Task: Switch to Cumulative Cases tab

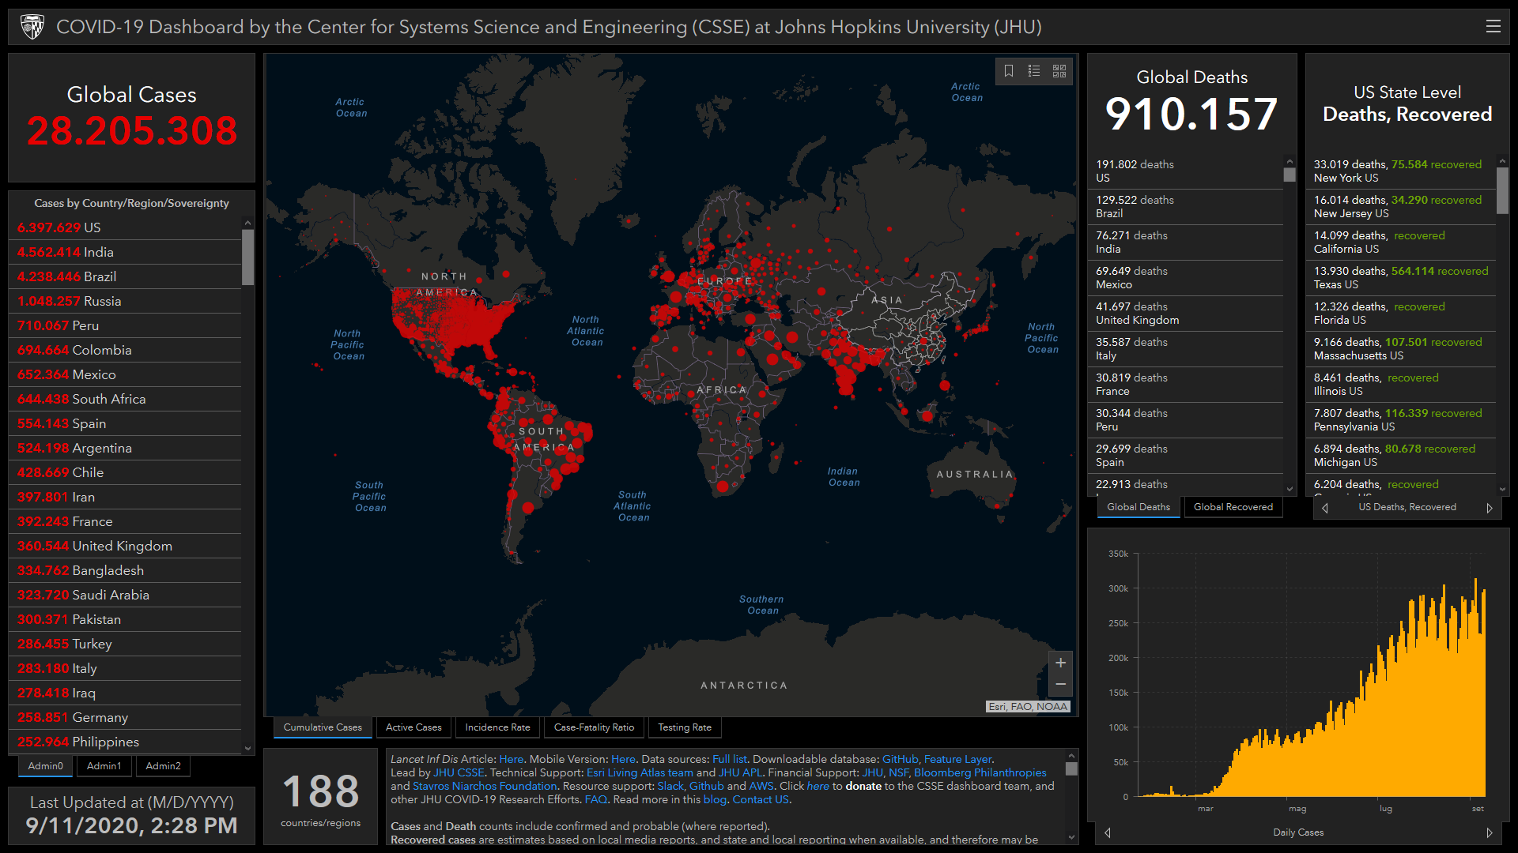Action: pyautogui.click(x=323, y=727)
